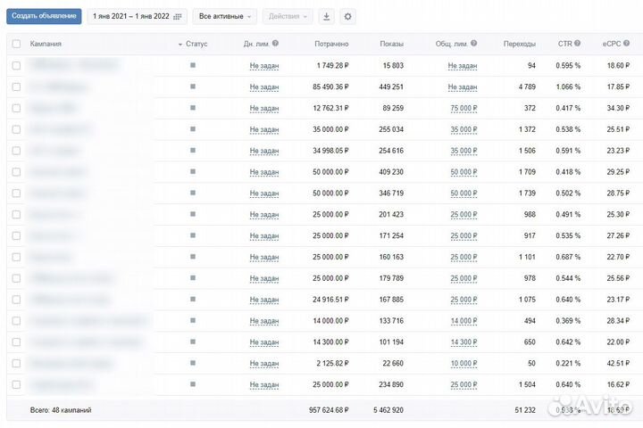Screen dimensions: 643x428
Task: Open the 1 янв 2021 – 1 янв 2022 date picker
Action: click(x=130, y=17)
